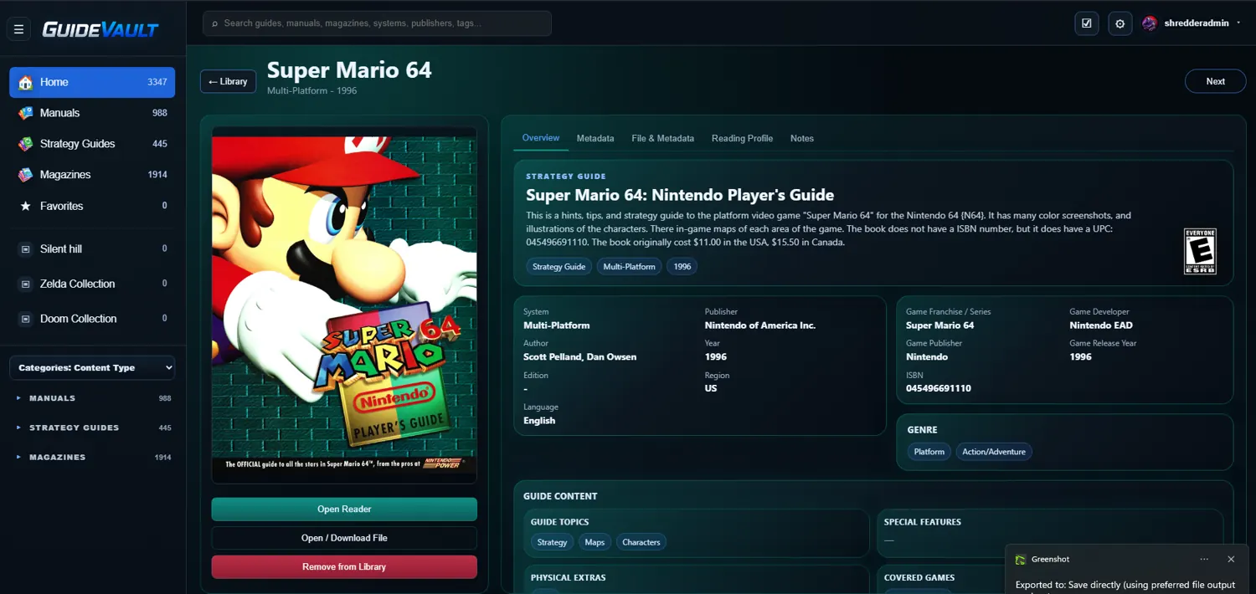Image resolution: width=1256 pixels, height=594 pixels.
Task: Click the ESRB Everyone rating badge
Action: (1200, 251)
